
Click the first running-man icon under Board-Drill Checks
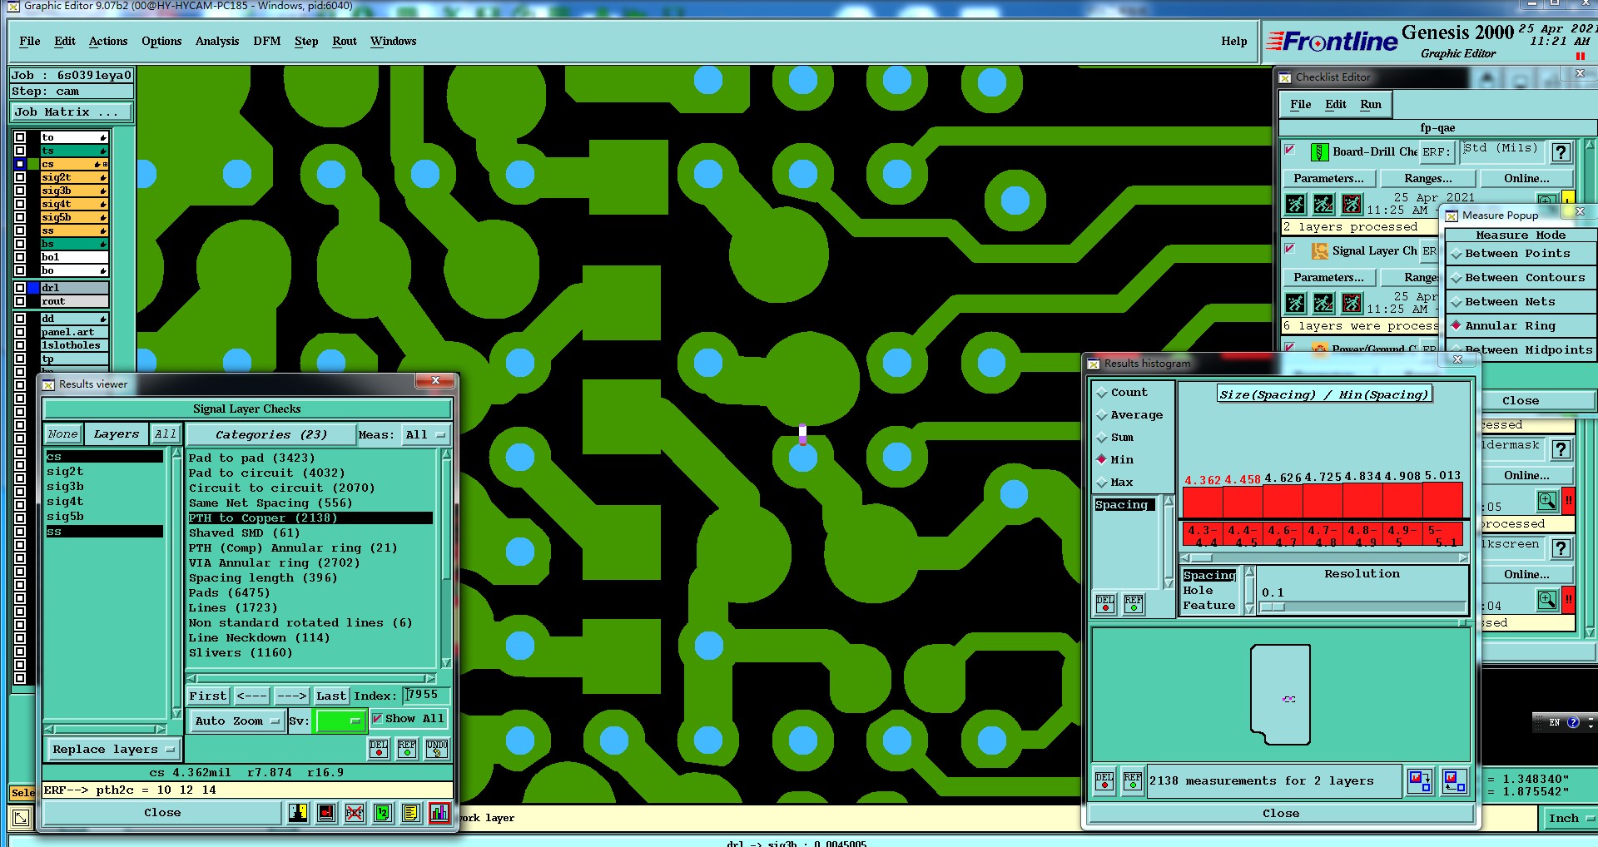tap(1295, 204)
